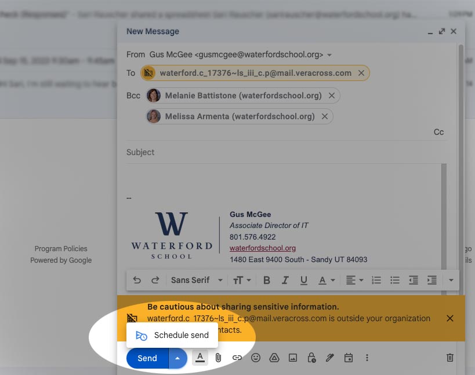
Task: Click the attach files paperclip icon
Action: pyautogui.click(x=218, y=358)
